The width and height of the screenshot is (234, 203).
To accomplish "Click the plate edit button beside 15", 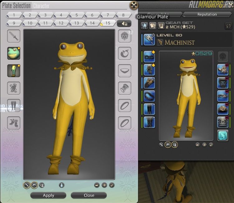I will click(x=124, y=23).
